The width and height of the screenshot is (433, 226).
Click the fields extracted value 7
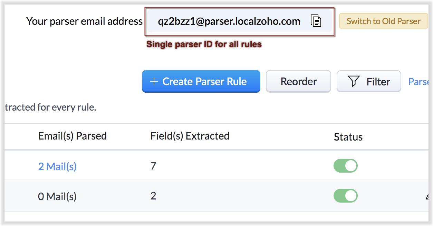click(x=153, y=166)
